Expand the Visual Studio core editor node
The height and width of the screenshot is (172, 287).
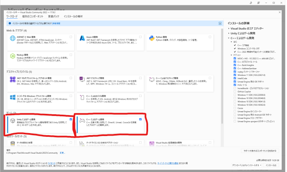click(229, 28)
